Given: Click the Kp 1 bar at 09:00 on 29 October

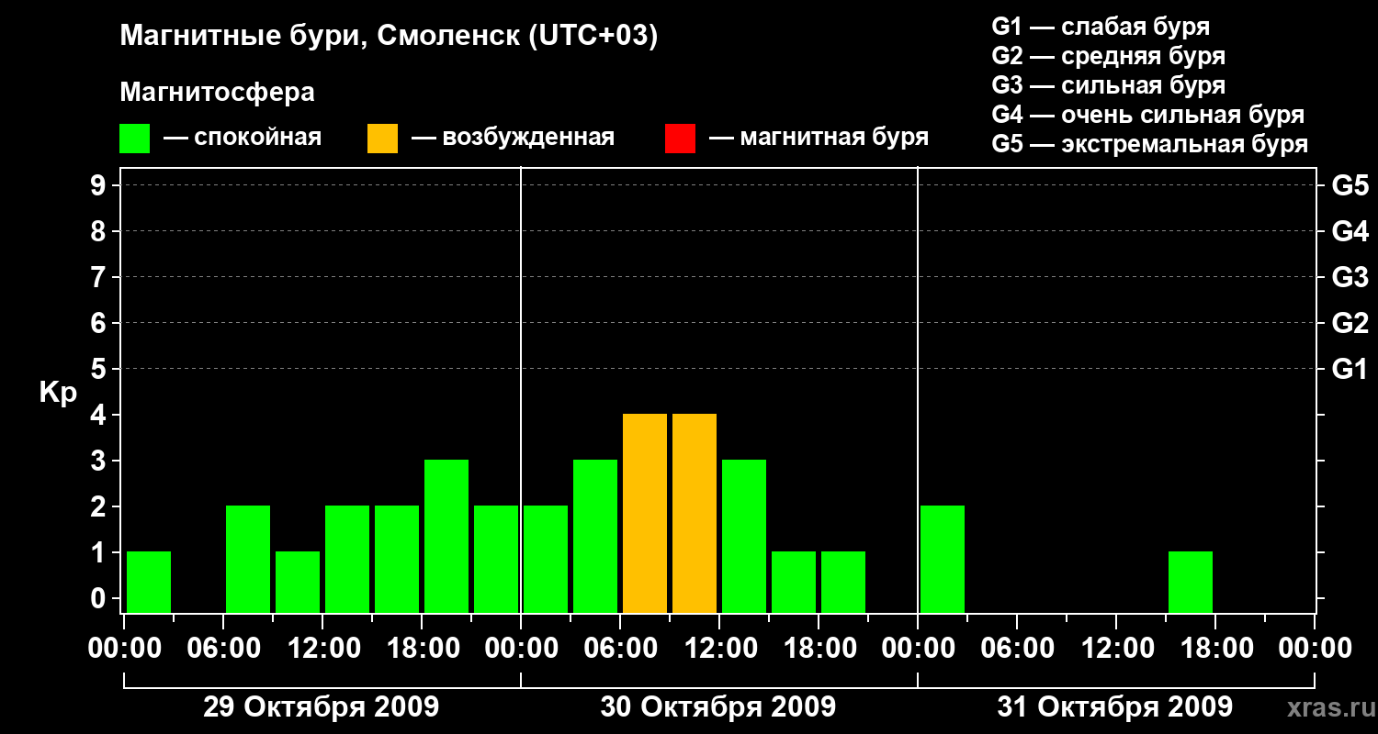Looking at the screenshot, I should point(298,582).
